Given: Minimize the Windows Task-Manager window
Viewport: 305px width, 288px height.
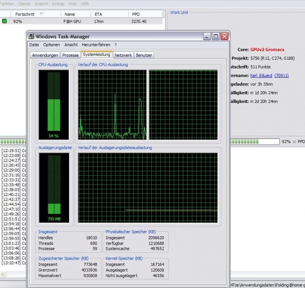Looking at the screenshot, I should coord(207,37).
